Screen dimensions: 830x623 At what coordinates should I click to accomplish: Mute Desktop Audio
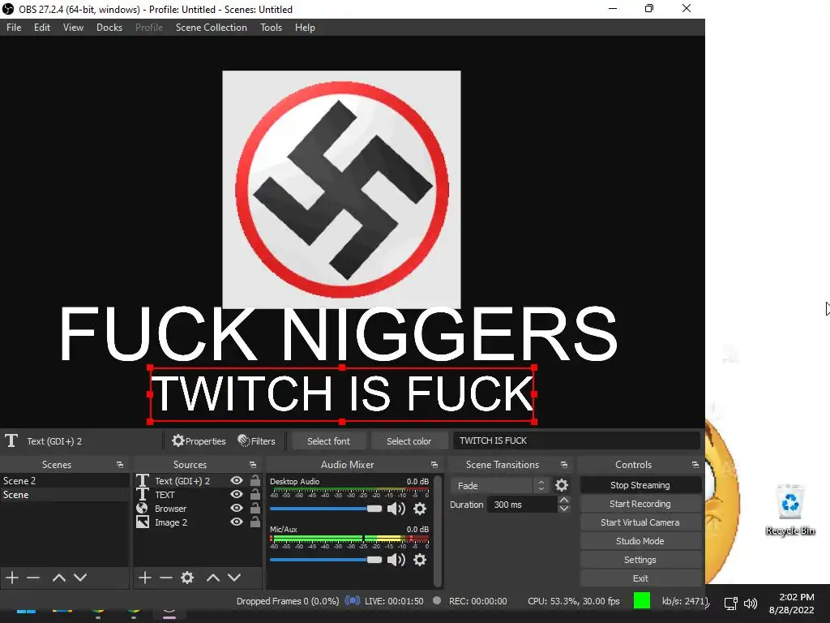click(x=396, y=509)
